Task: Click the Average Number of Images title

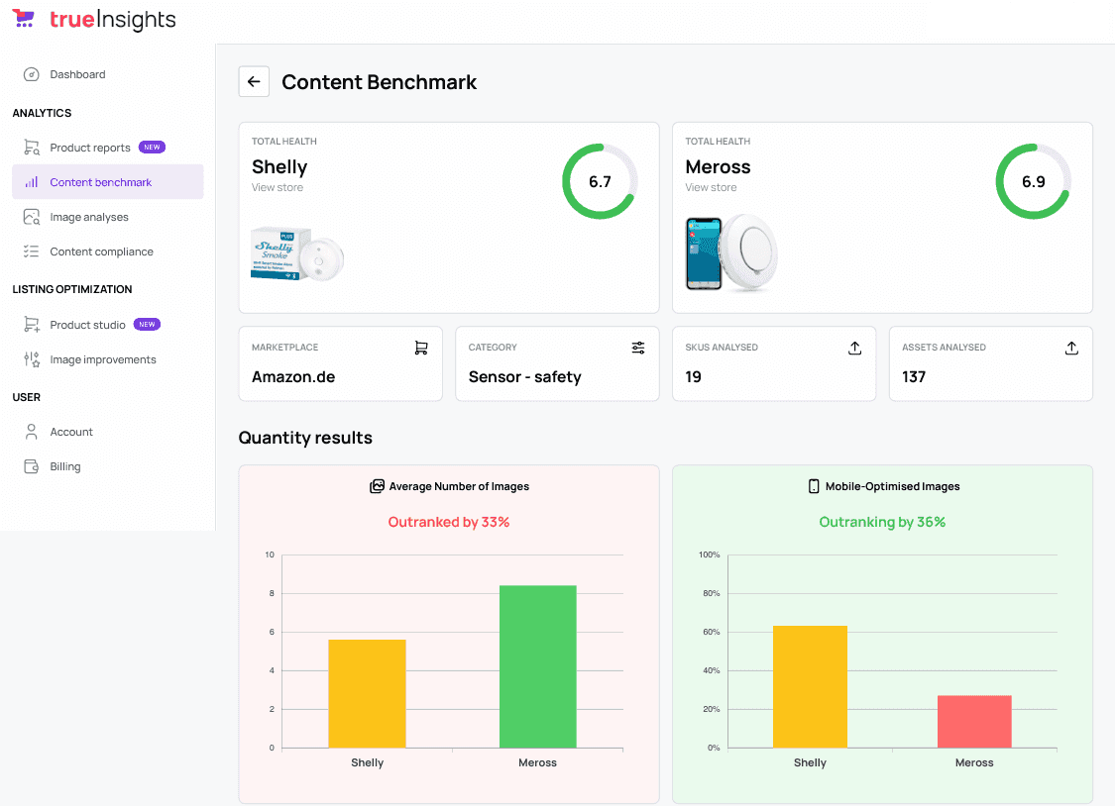Action: (459, 486)
